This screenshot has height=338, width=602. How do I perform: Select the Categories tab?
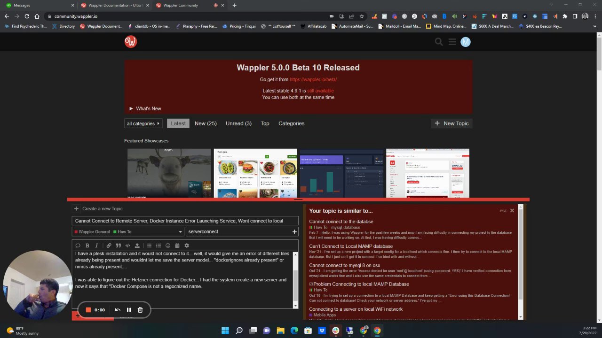[292, 123]
